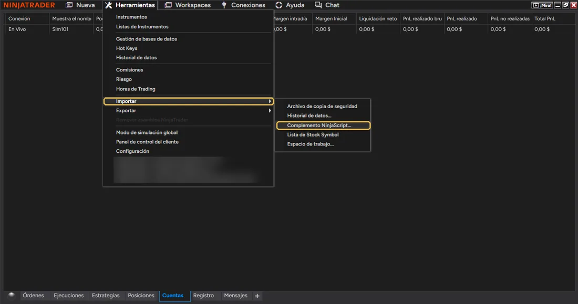Open the Nueva menu
Viewport: 578px width, 304px height.
click(x=85, y=5)
